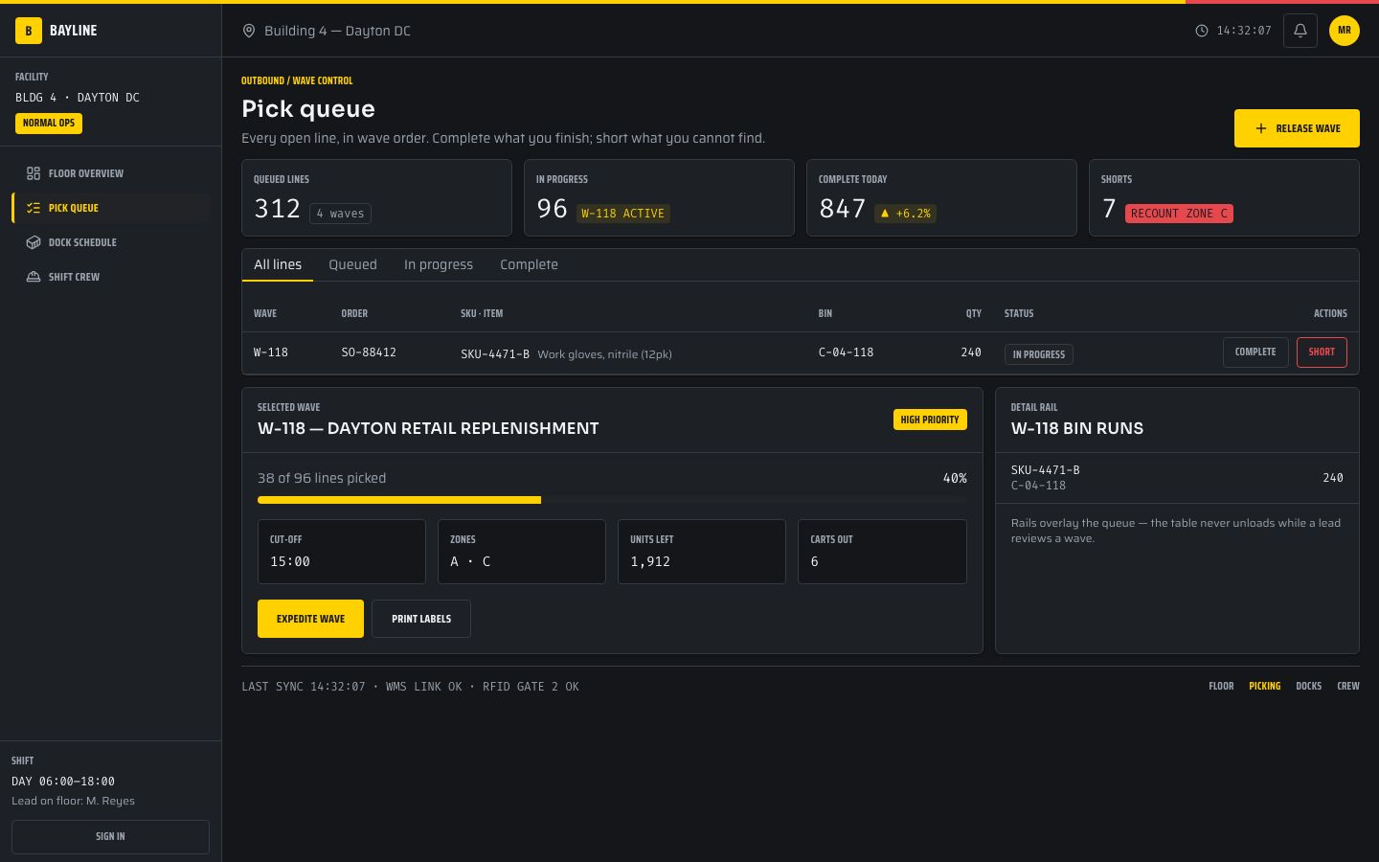
Task: Click the Order column header
Action: click(354, 313)
